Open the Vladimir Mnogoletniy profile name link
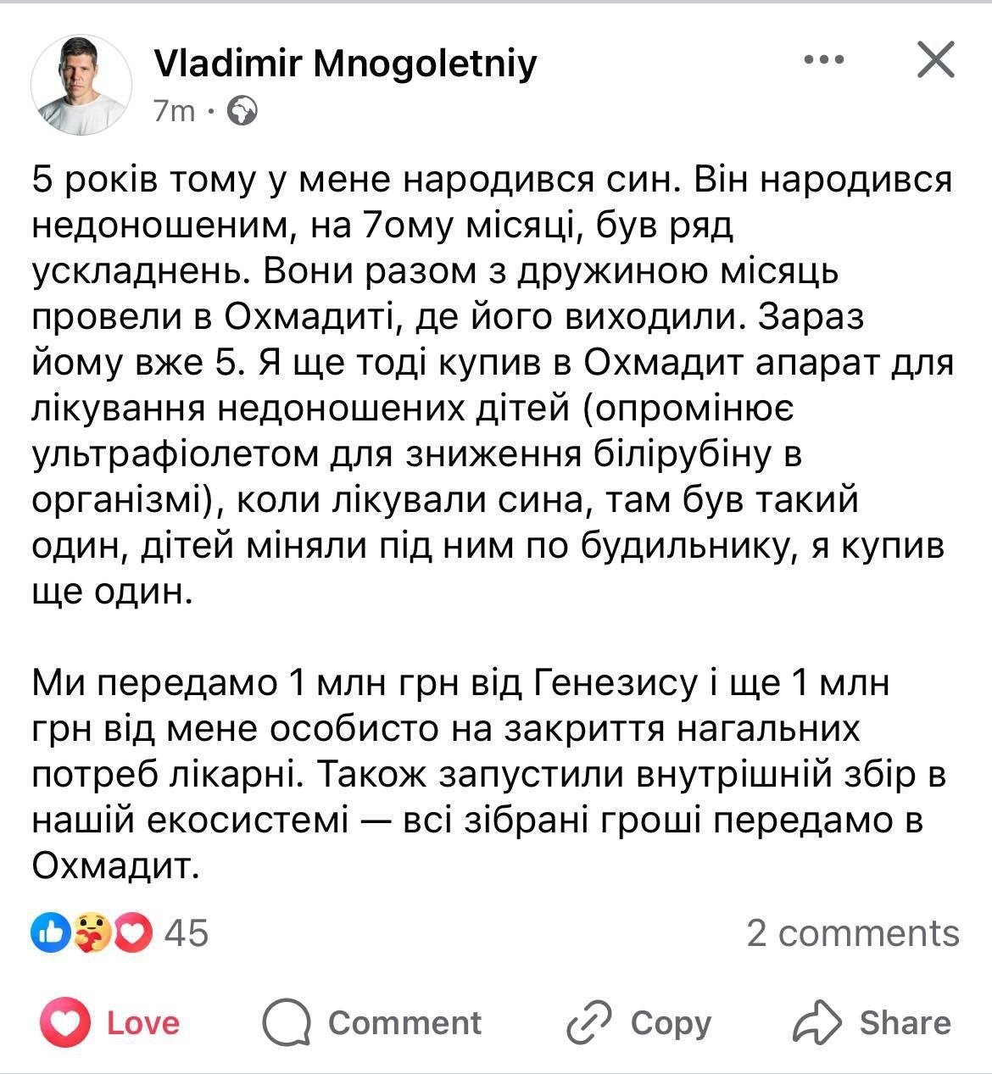Image resolution: width=992 pixels, height=1074 pixels. pyautogui.click(x=345, y=63)
